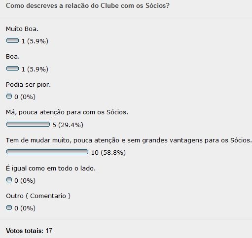Viewport: 252px width, 238px height.
Task: Click the '0 (0%)' count under Podia ser pior
Action: [25, 97]
